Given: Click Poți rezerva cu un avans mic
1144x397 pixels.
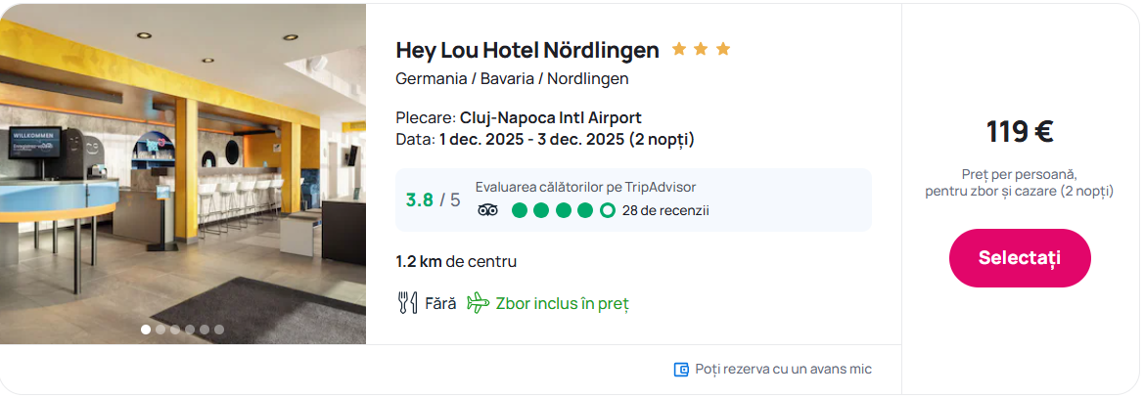Looking at the screenshot, I should tap(783, 370).
